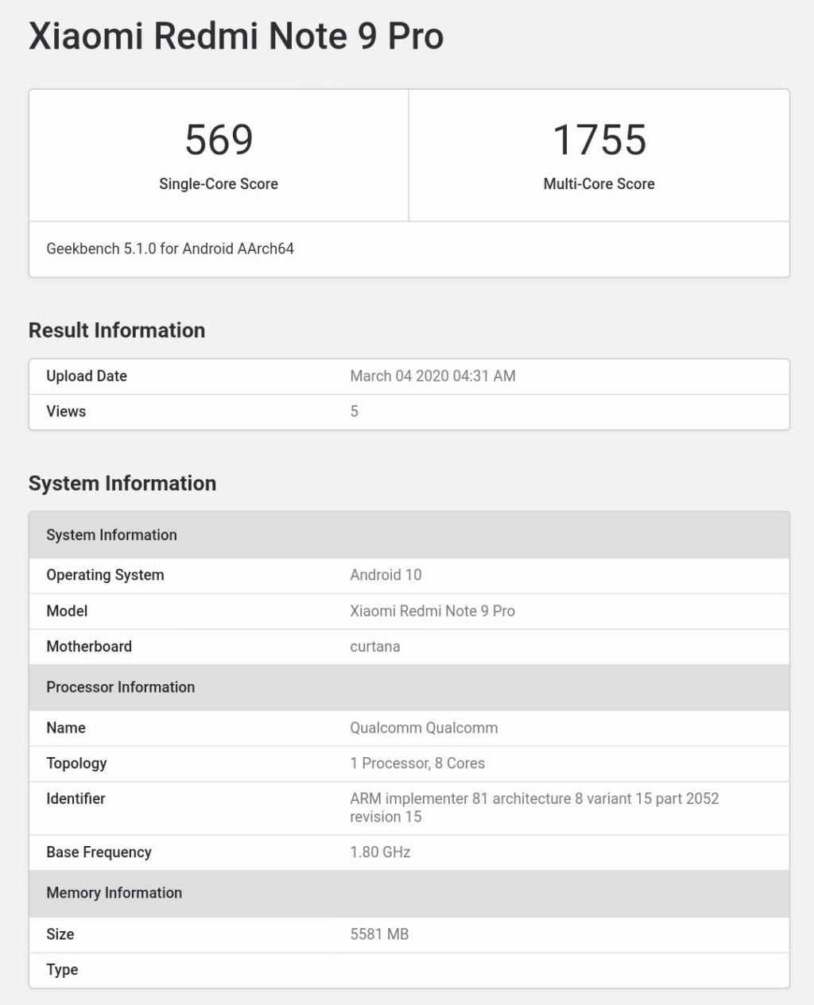Click the Memory Information section header
Viewport: 814px width, 1005px height.
114,893
